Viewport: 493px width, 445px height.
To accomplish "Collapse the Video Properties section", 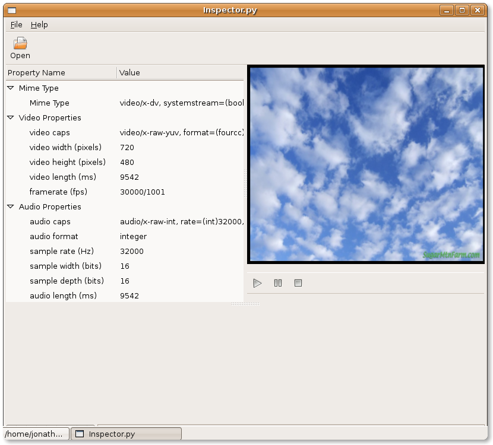I will tap(11, 117).
